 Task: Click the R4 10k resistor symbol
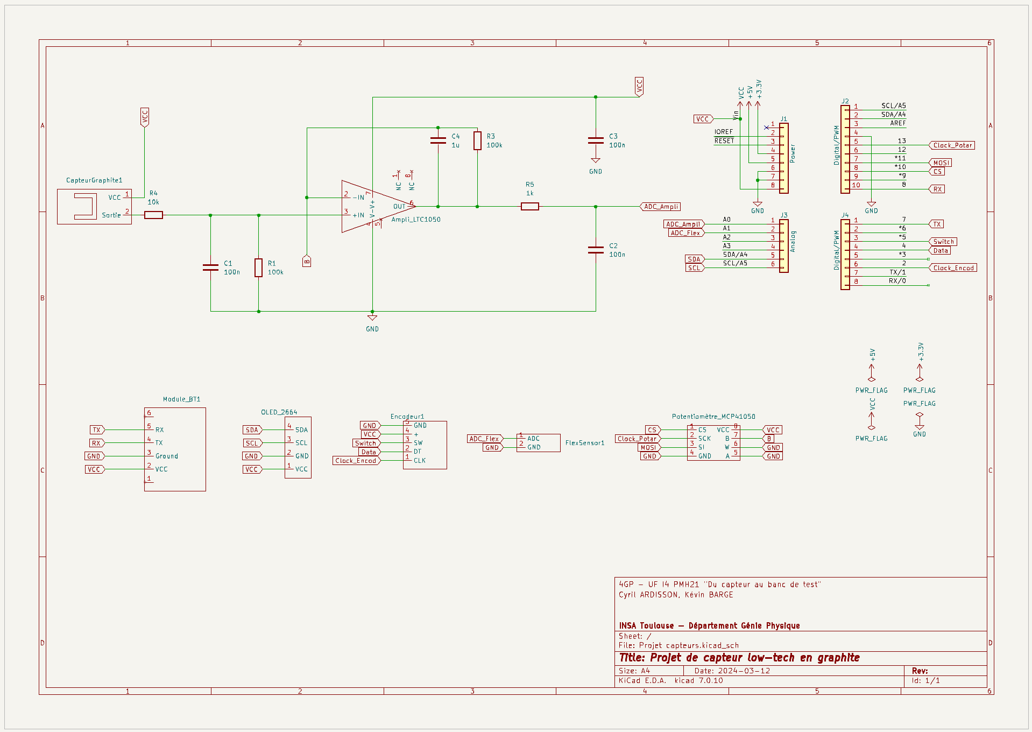(153, 215)
